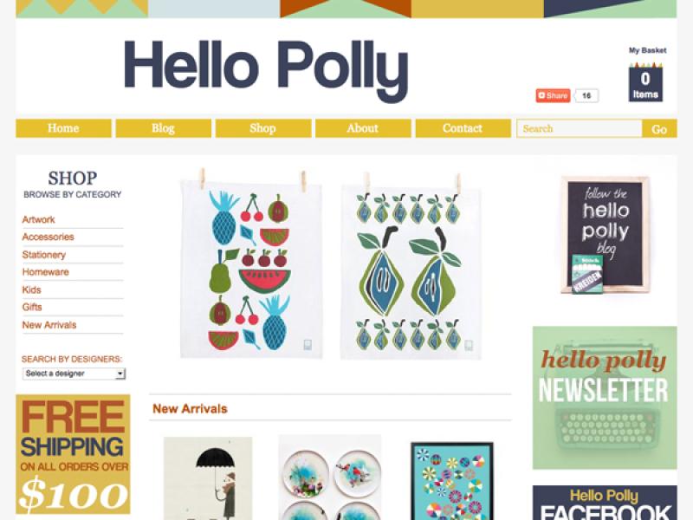Image resolution: width=693 pixels, height=520 pixels.
Task: Open the Contact page
Action: point(463,128)
